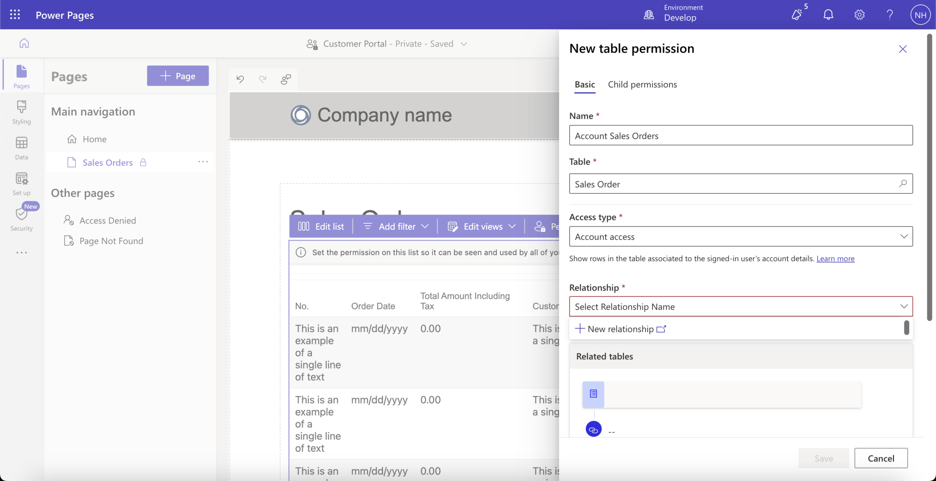Click the relationship dropdown list scrollbar
Image resolution: width=936 pixels, height=481 pixels.
coord(906,328)
